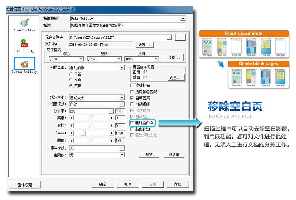
Task: Click the folder browse '...' button
Action: (x=180, y=37)
